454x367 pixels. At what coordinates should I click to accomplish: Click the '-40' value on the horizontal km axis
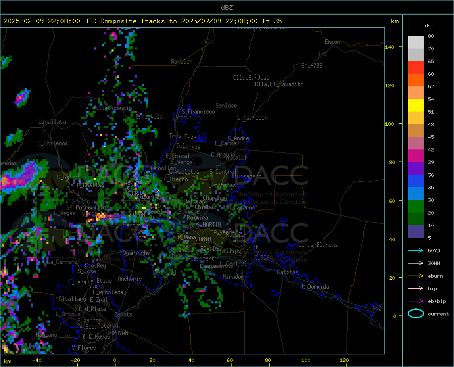coord(36,360)
